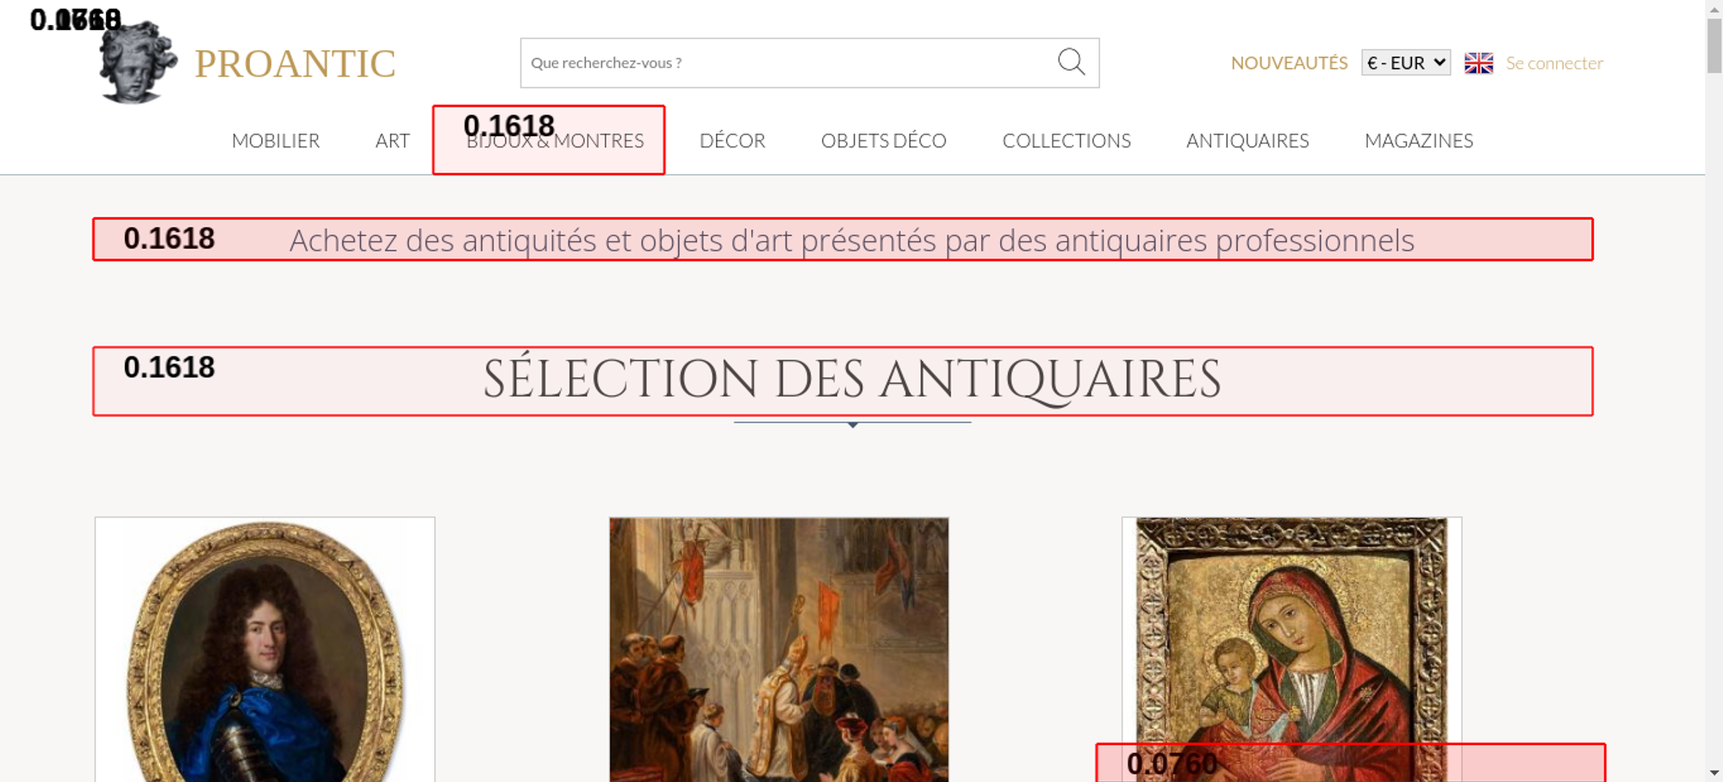Switch language via the UK flag icon
This screenshot has width=1723, height=782.
[x=1478, y=63]
